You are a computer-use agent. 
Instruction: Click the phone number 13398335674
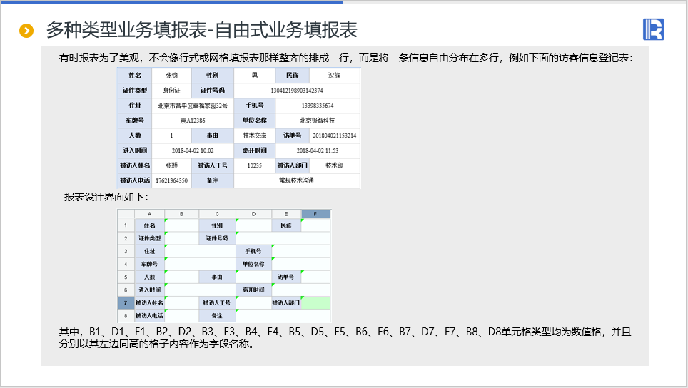click(x=318, y=106)
